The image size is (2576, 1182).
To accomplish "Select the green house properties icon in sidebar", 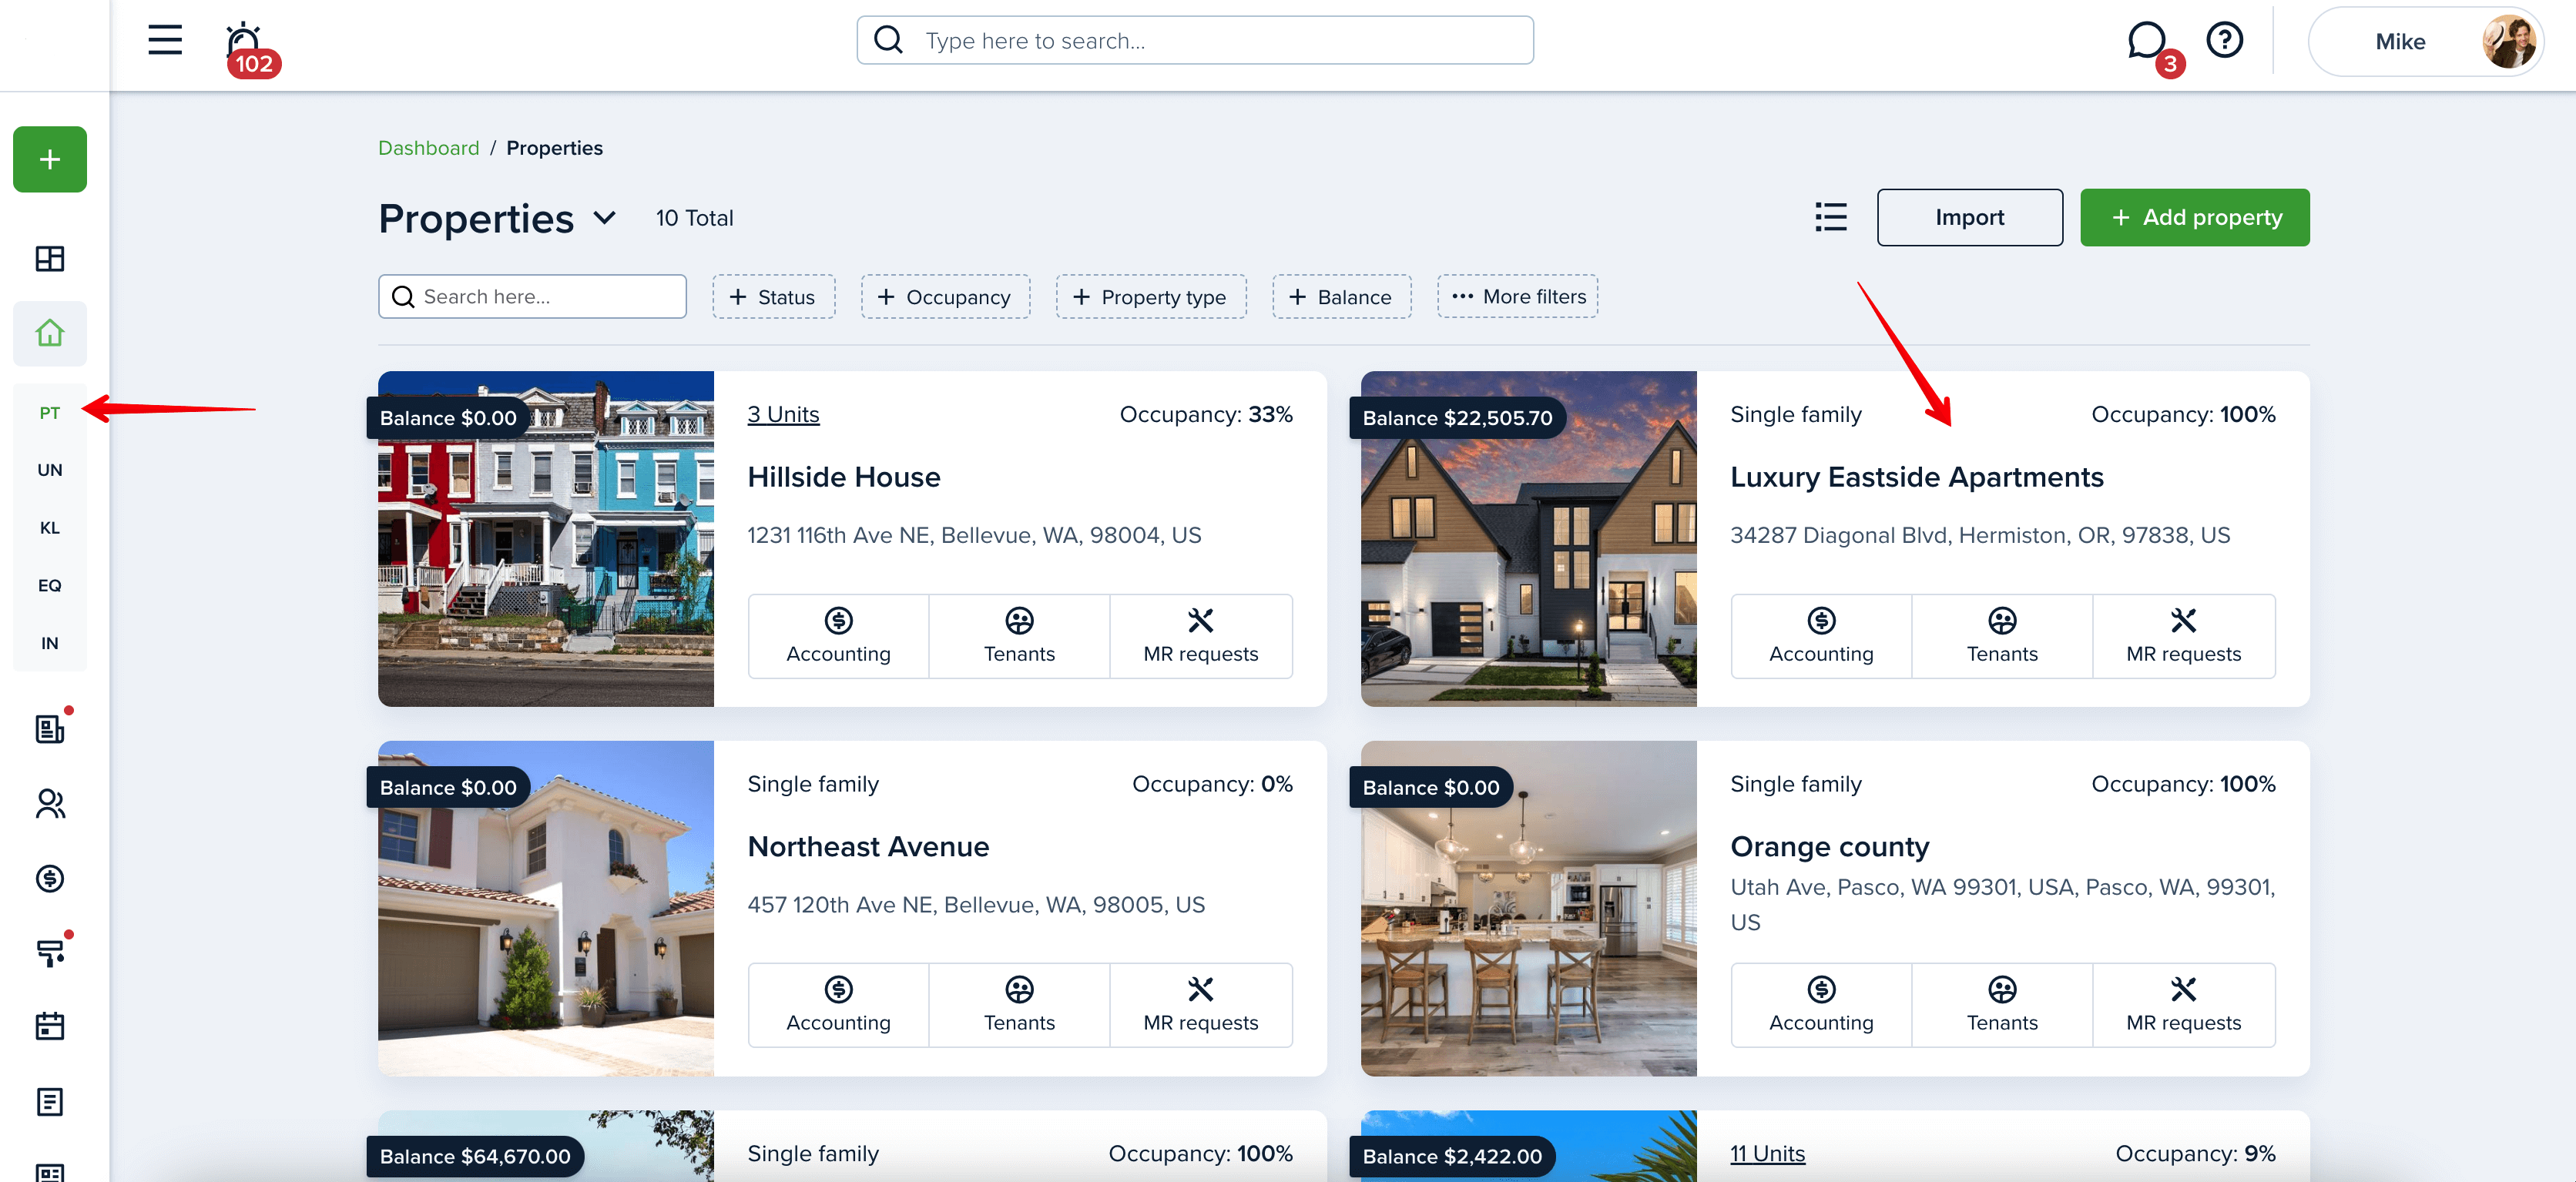I will click(x=50, y=333).
